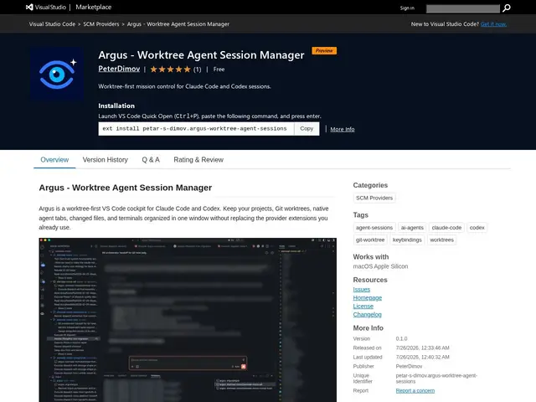Select the ai-agents tag
Image resolution: width=536 pixels, height=402 pixels.
pyautogui.click(x=412, y=228)
